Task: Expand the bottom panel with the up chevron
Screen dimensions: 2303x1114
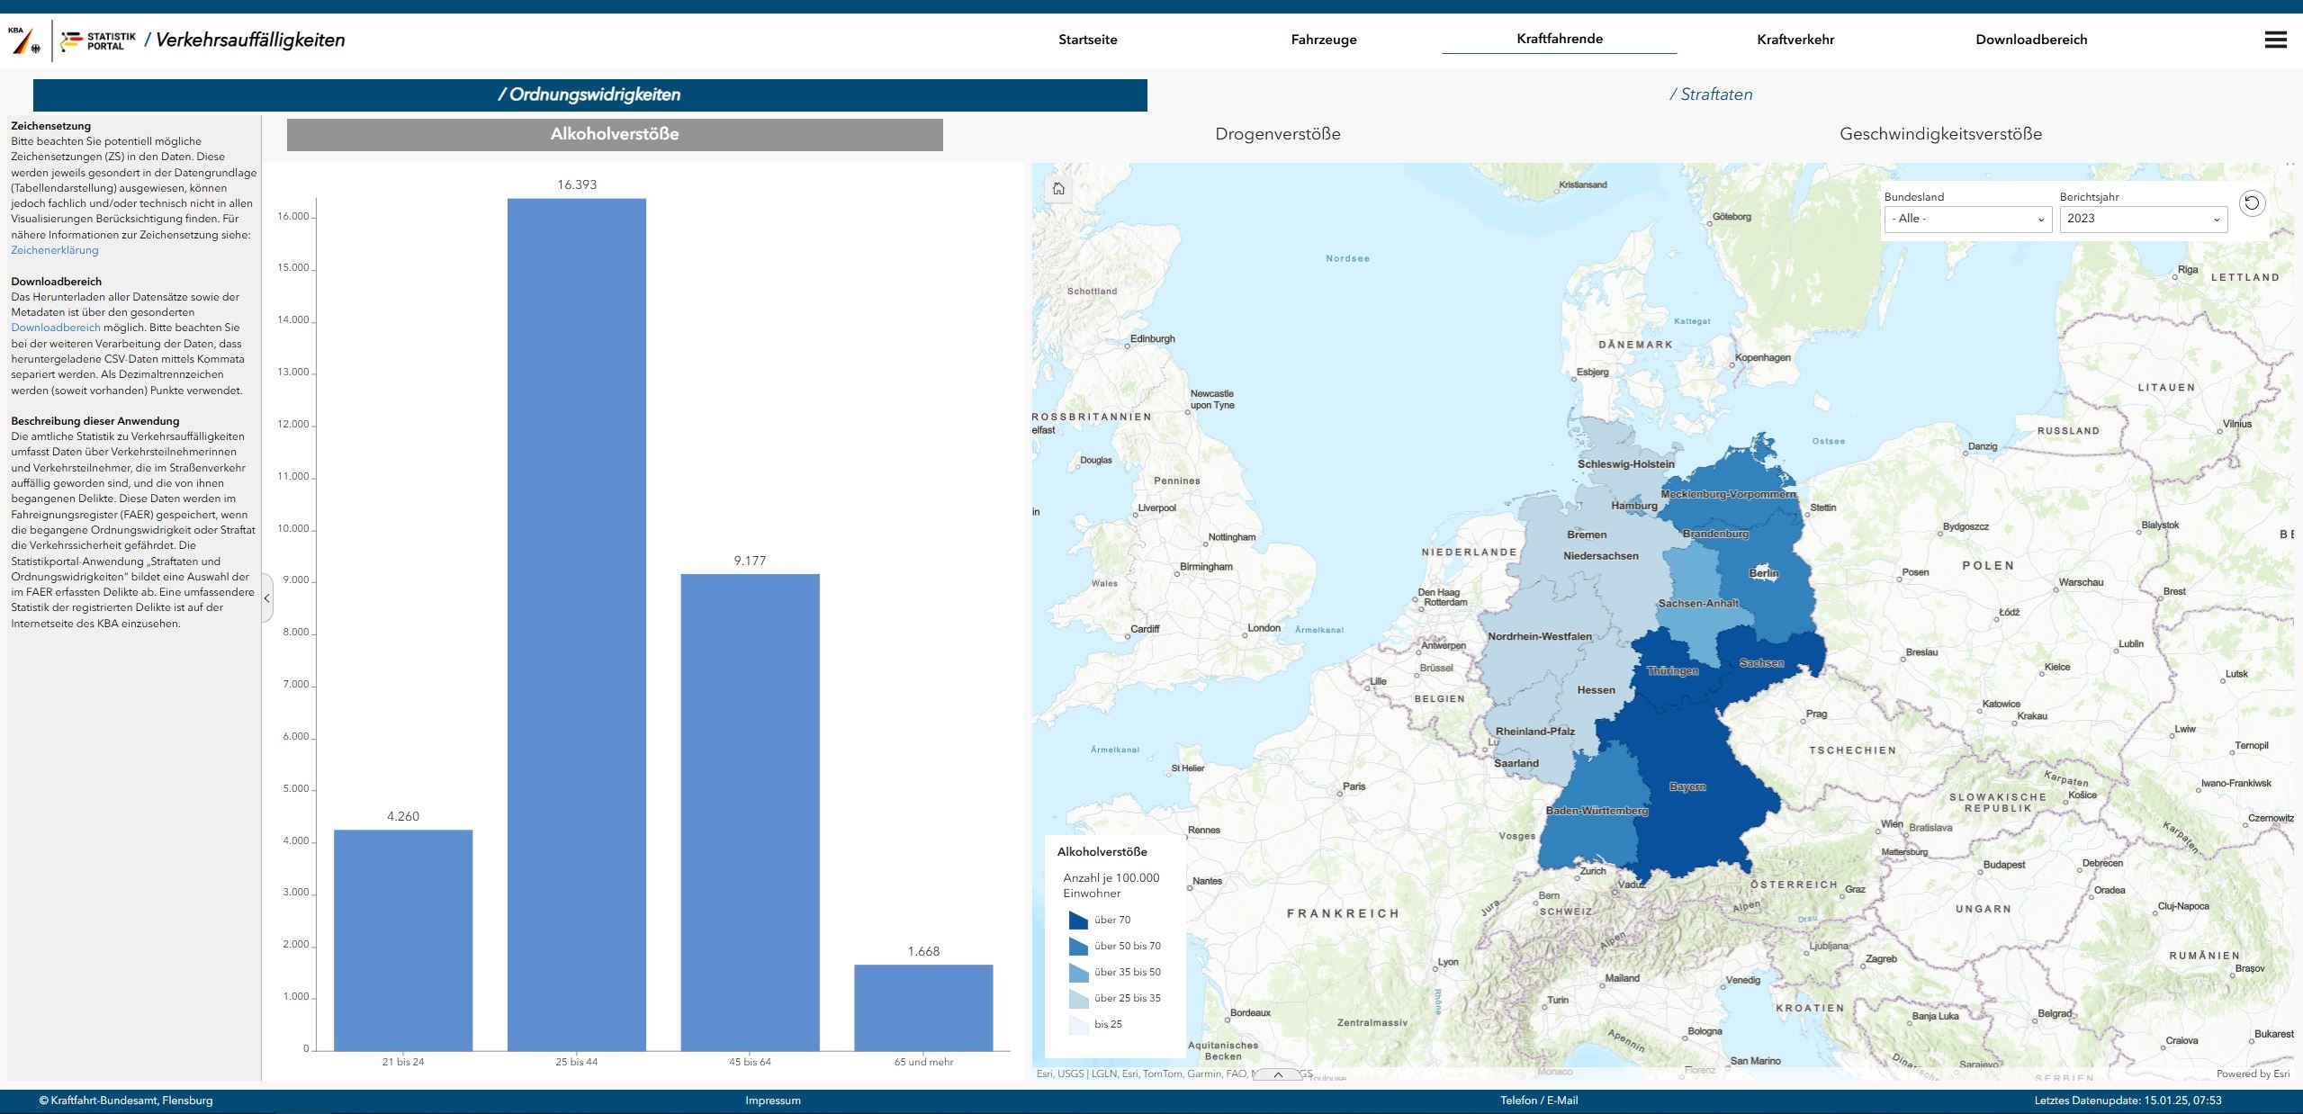Action: click(1277, 1074)
